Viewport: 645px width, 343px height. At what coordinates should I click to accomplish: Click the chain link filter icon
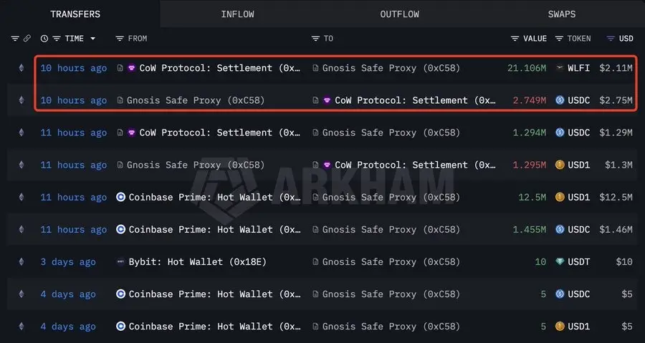pyautogui.click(x=27, y=39)
